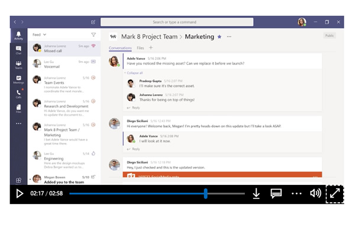Click the back navigation arrow
Image resolution: width=349 pixels, height=233 pixels.
tap(15, 22)
